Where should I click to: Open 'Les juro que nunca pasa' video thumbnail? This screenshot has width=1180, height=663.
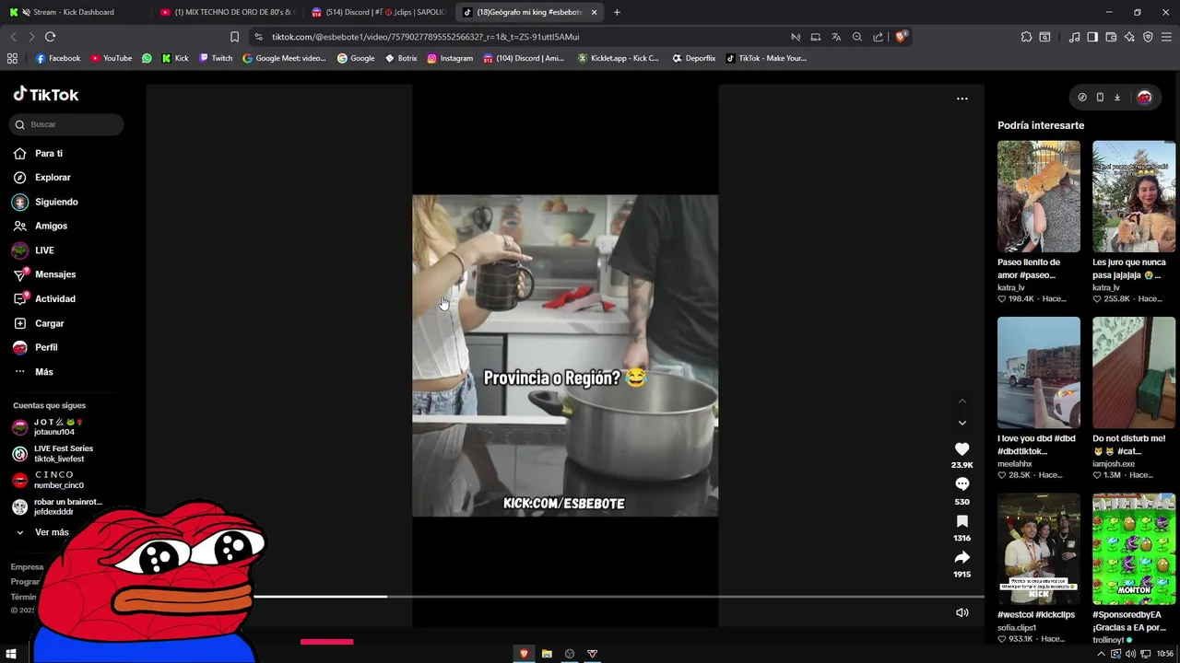(x=1134, y=196)
